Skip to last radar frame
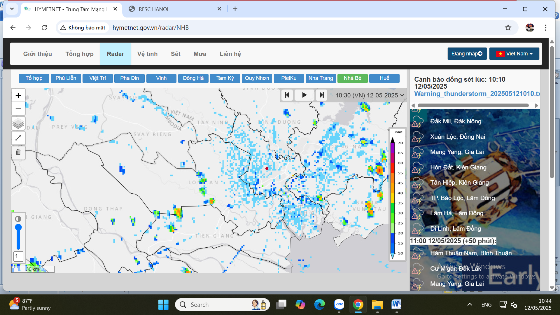 [321, 95]
